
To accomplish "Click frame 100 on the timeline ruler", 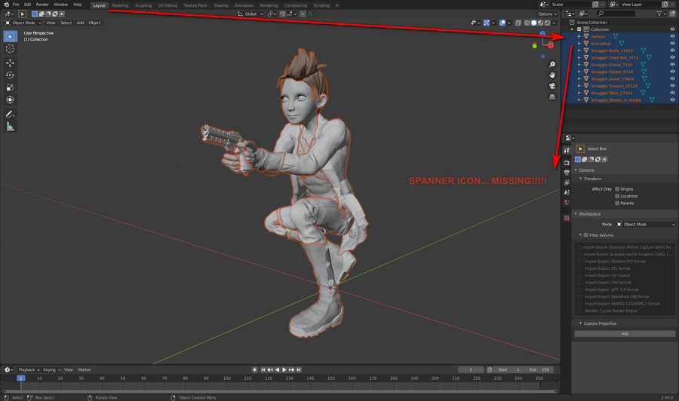I will coord(227,378).
